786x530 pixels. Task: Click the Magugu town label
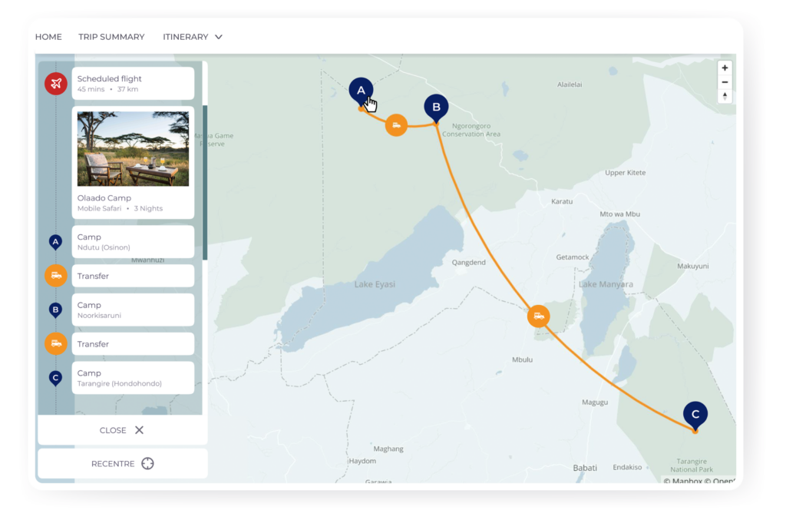[x=595, y=402]
